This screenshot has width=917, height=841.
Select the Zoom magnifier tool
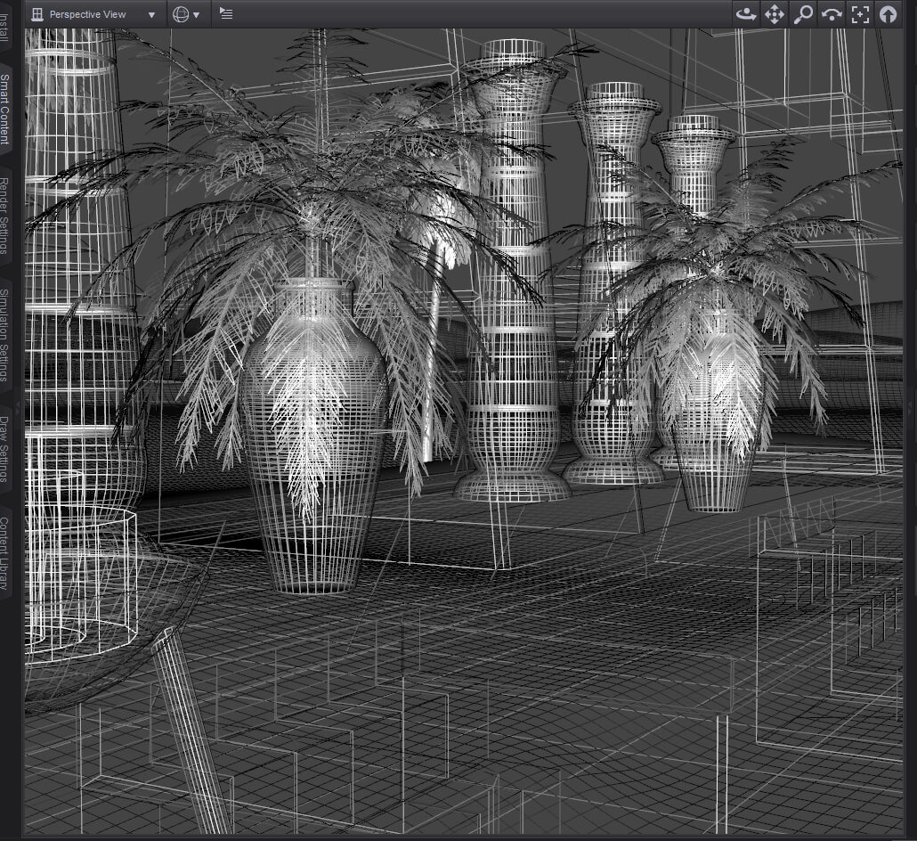coord(803,14)
